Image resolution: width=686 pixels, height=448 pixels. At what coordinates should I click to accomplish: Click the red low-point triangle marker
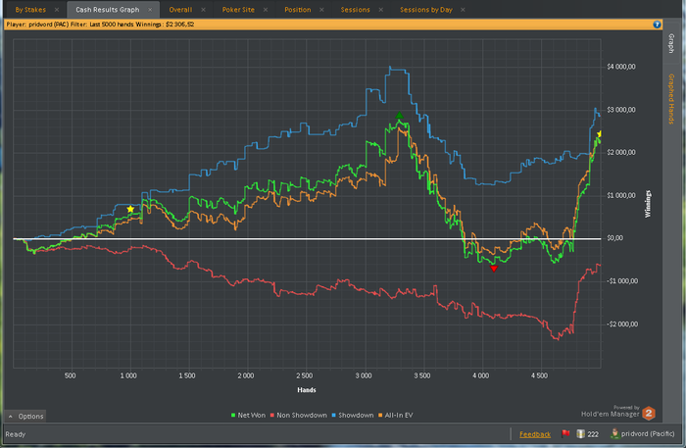494,269
